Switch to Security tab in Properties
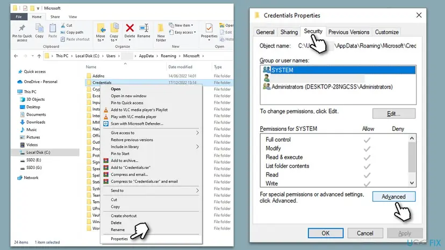Screen dimensions: 445x250 [313, 31]
